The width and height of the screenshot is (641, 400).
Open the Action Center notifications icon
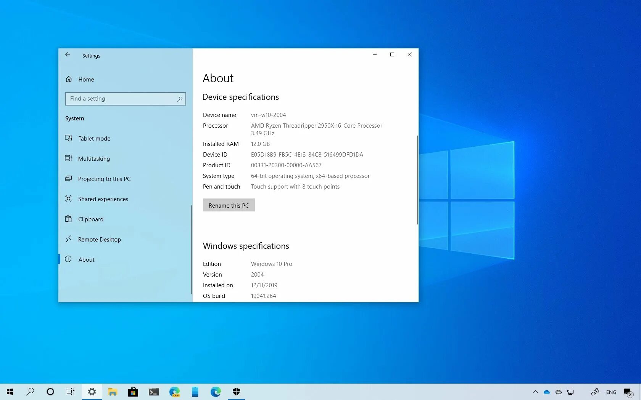[628, 392]
